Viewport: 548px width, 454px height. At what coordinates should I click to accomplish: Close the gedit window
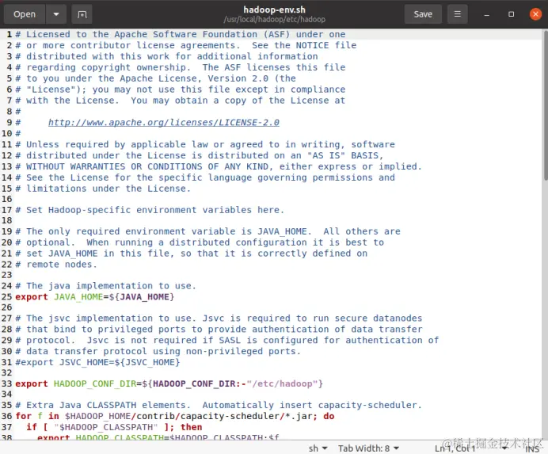[535, 14]
